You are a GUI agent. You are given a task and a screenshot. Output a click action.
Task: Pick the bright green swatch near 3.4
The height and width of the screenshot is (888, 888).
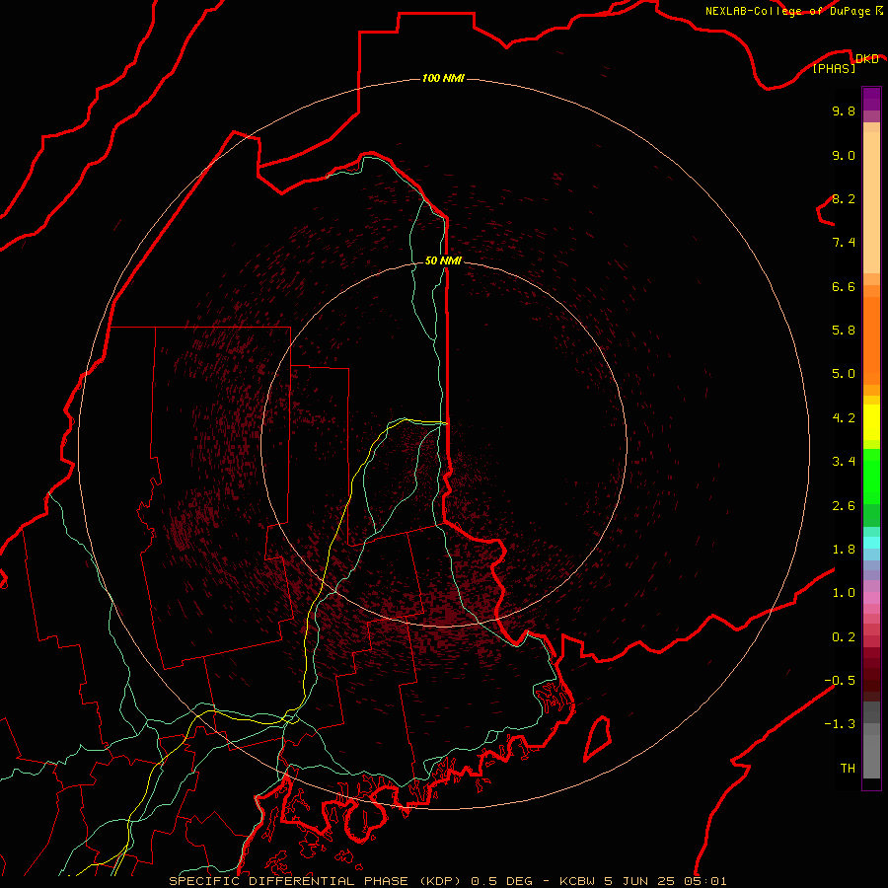tap(871, 476)
